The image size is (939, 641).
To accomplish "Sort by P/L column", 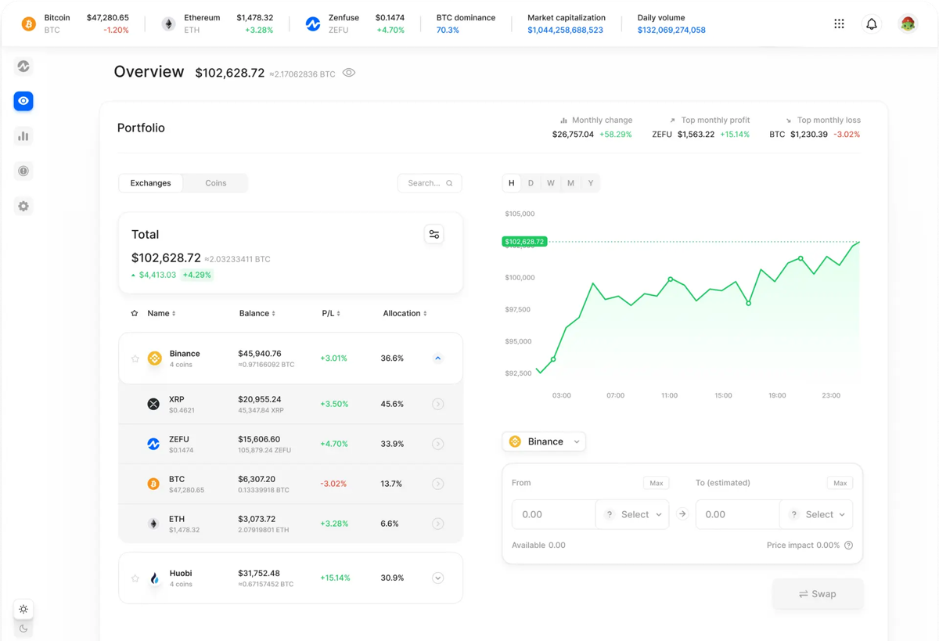I will coord(331,313).
